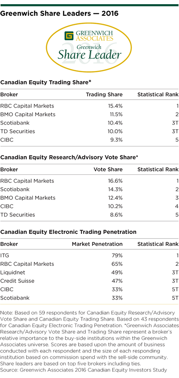This screenshot has height=378, width=179.
Task: Click the Credit Suisse broker entry
Action: tap(17, 281)
